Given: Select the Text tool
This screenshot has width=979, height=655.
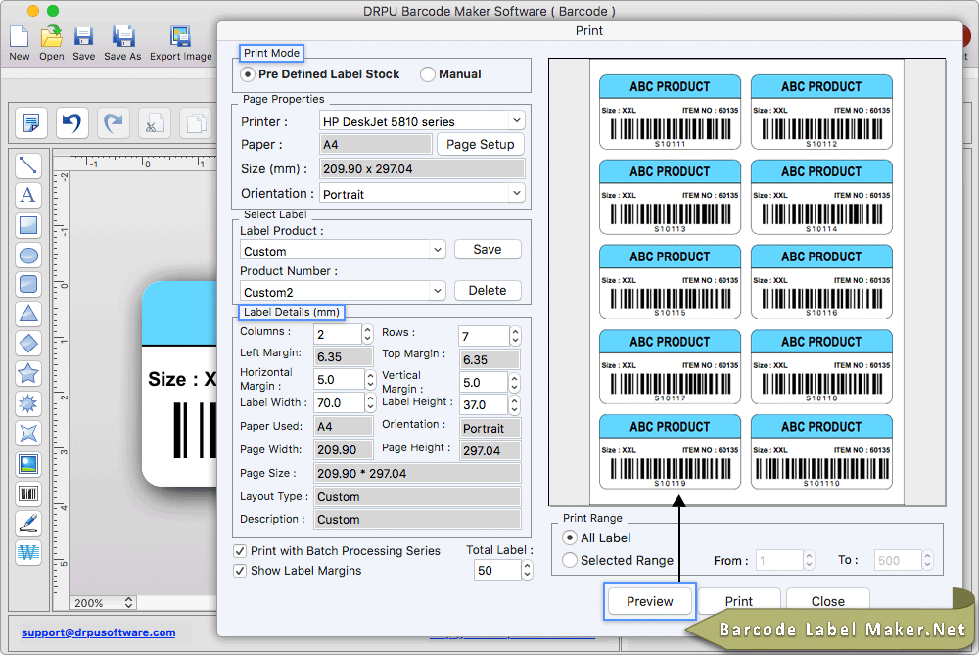Looking at the screenshot, I should point(28,196).
